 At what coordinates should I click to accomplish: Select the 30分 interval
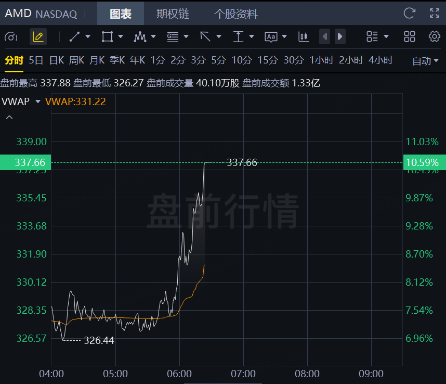point(294,60)
